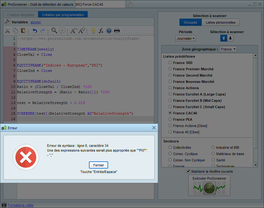Click the Fermer button
This screenshot has width=264, height=208.
[98, 165]
